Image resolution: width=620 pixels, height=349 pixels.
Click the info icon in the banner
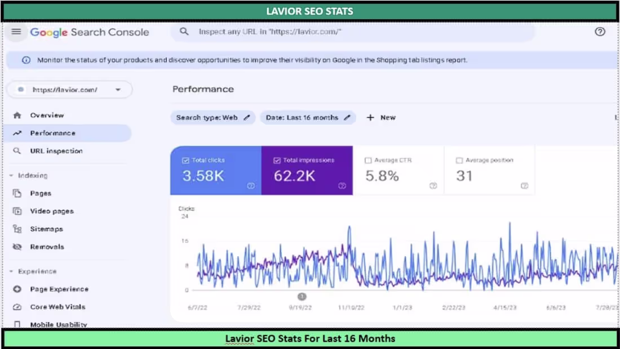tap(26, 60)
